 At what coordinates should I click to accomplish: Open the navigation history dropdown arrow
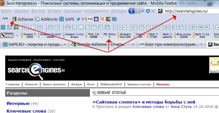(143, 11)
